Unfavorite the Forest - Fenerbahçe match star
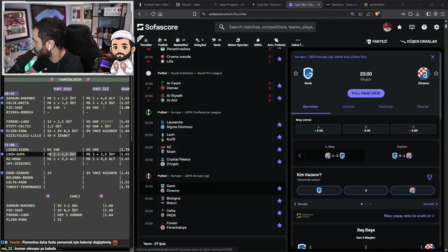 point(279,225)
